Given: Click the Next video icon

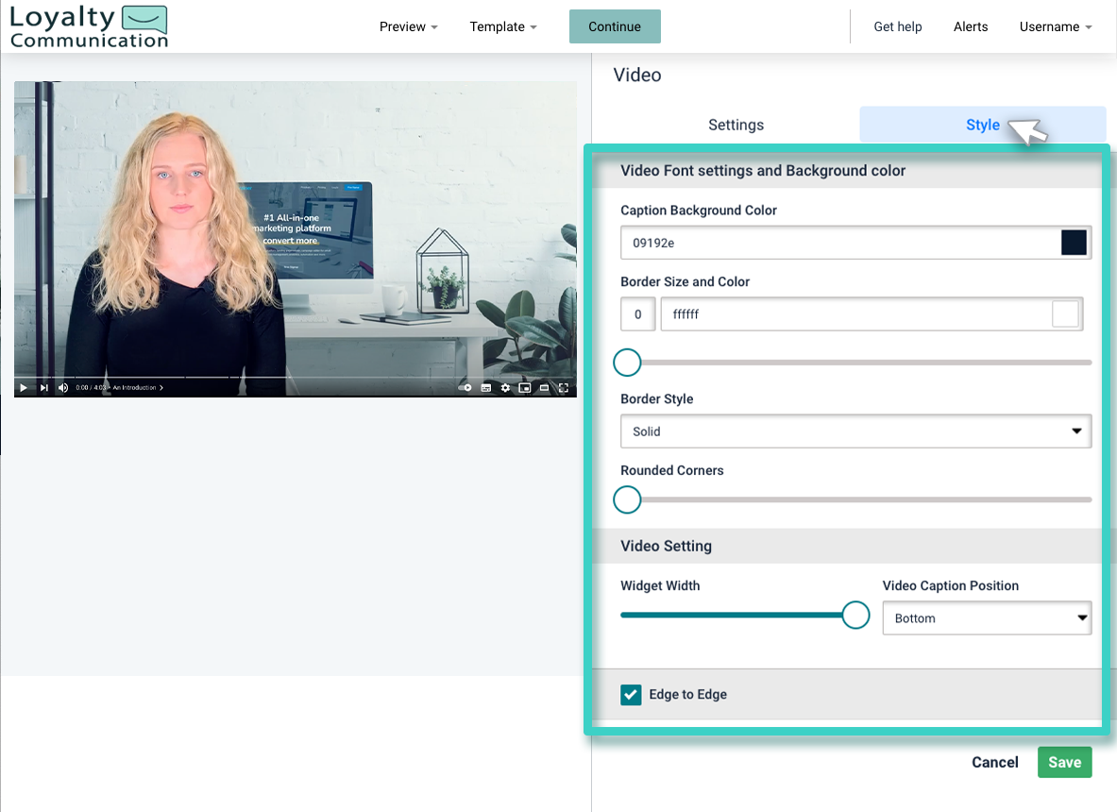Looking at the screenshot, I should pos(44,387).
